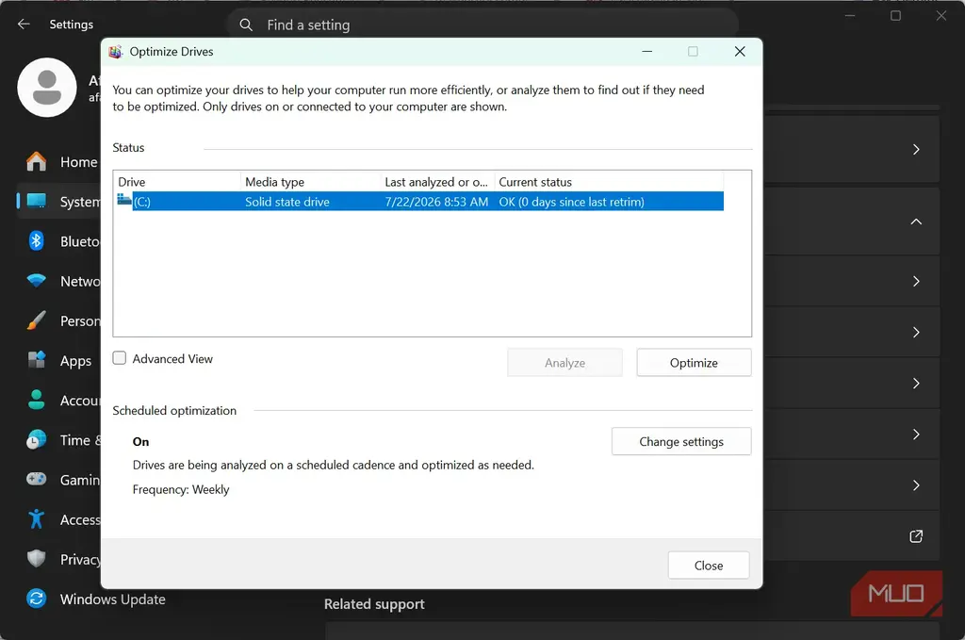
Task: Open Time & language clock icon
Action: [x=37, y=439]
